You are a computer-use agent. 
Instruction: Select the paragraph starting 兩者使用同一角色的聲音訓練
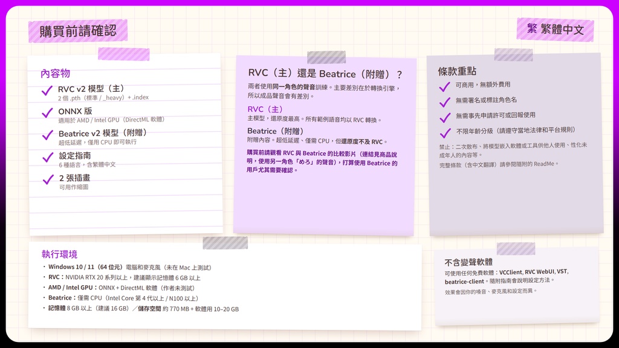point(324,92)
